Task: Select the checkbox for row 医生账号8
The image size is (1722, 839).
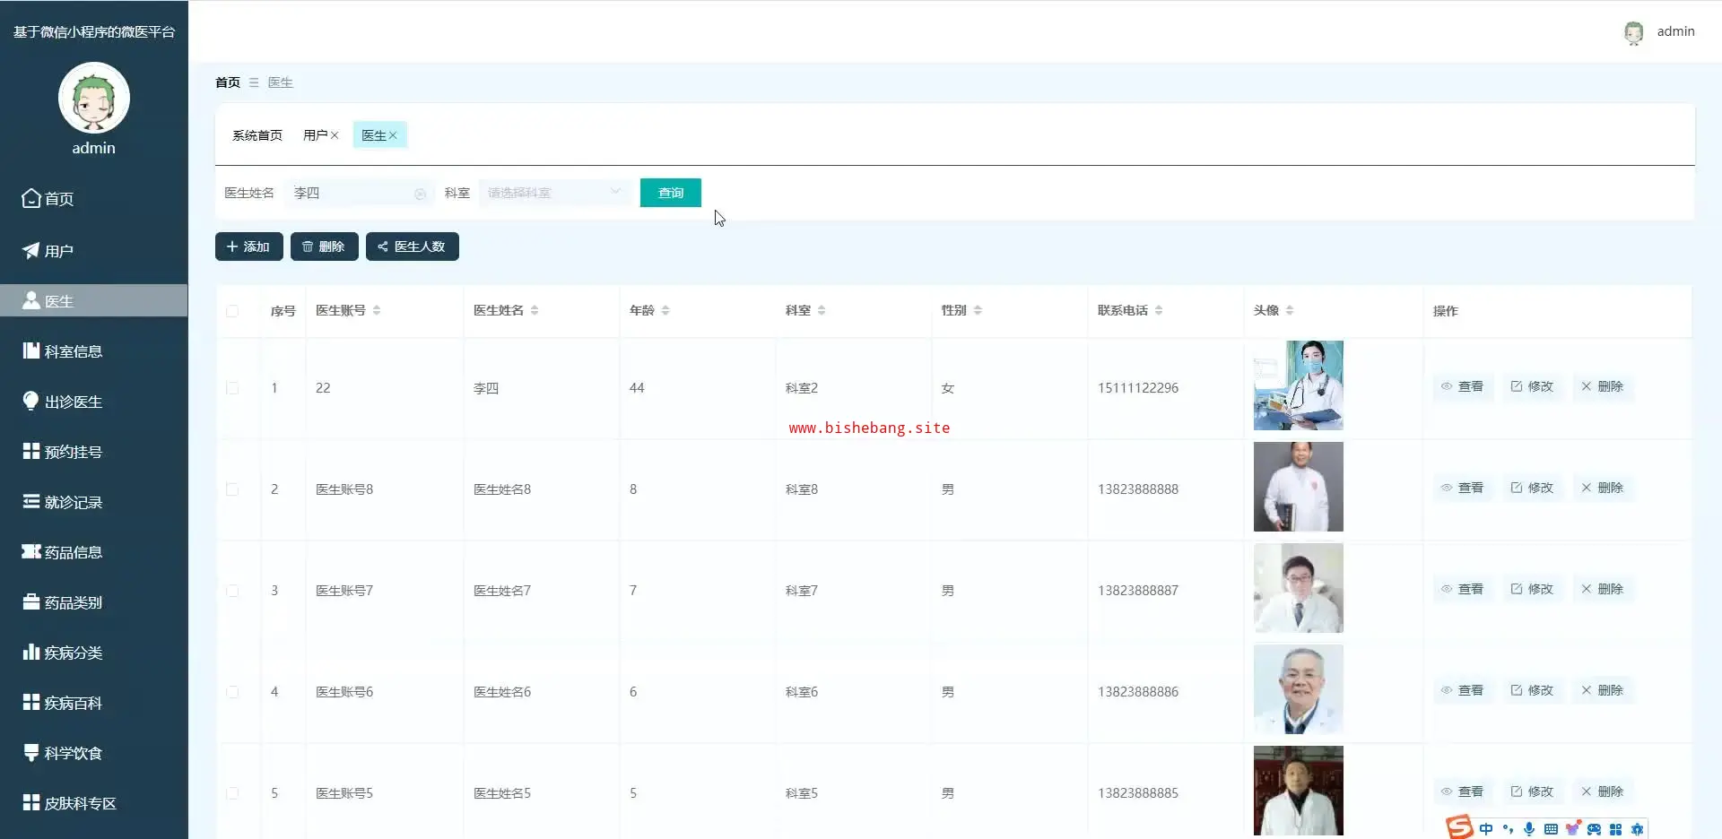Action: [232, 489]
